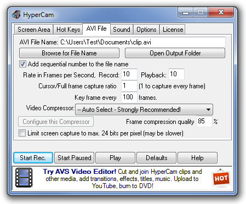
Task: Switch to the Screen Area tab
Action: point(34,30)
